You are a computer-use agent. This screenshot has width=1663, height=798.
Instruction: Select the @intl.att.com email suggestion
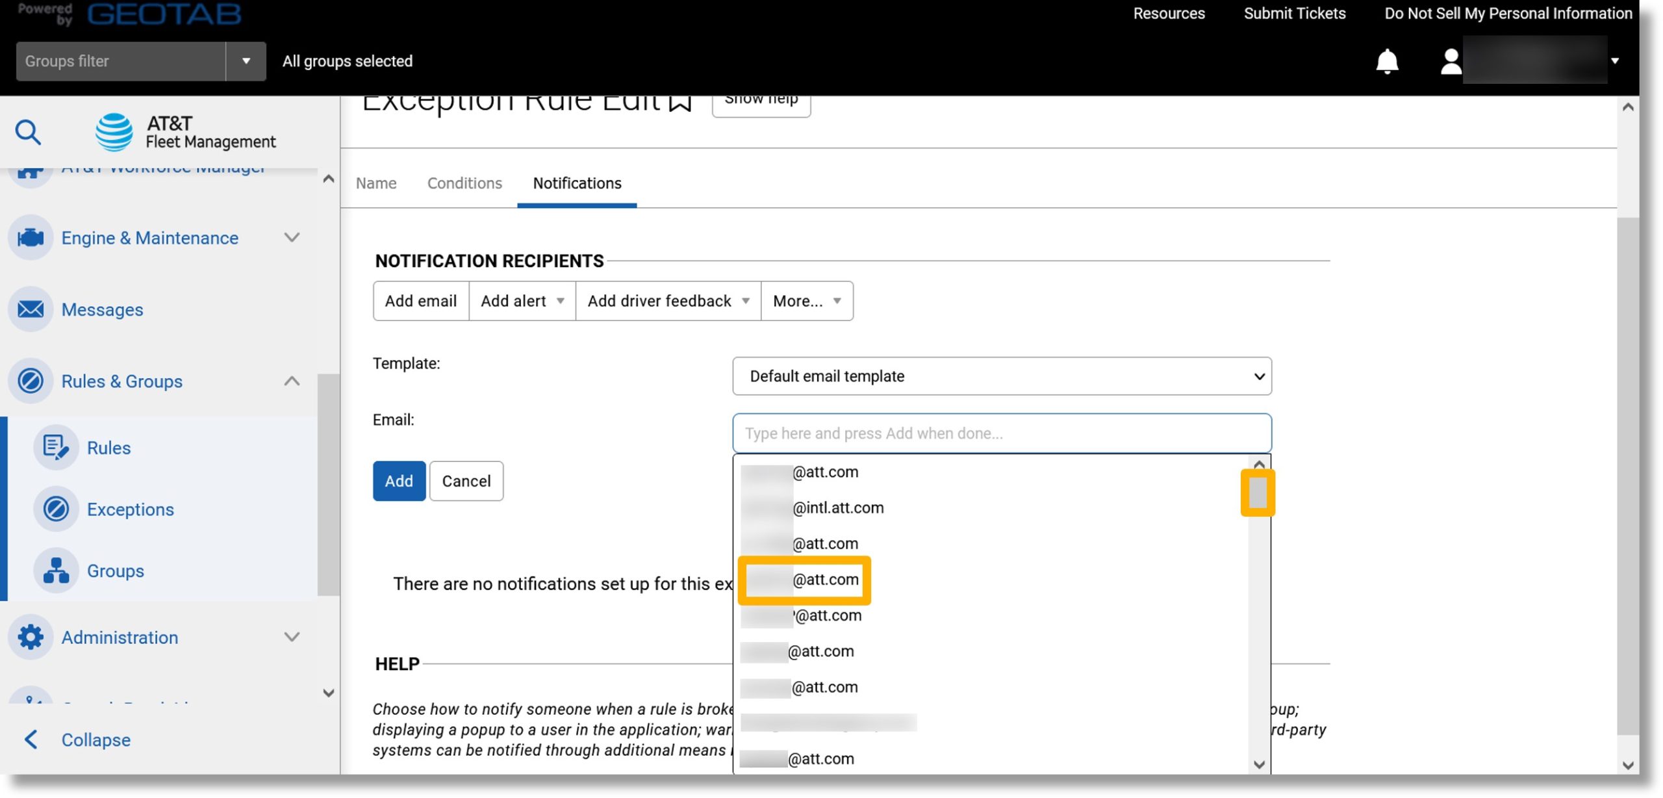point(813,508)
